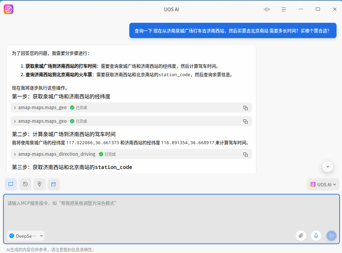The width and height of the screenshot is (342, 253).
Task: Open the voice waveform conversation icon
Action: point(267,9)
